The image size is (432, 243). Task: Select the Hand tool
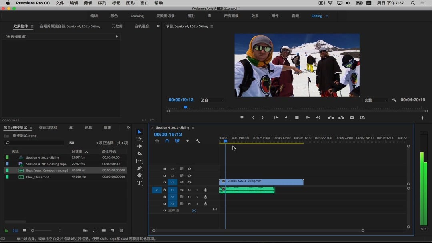(139, 175)
